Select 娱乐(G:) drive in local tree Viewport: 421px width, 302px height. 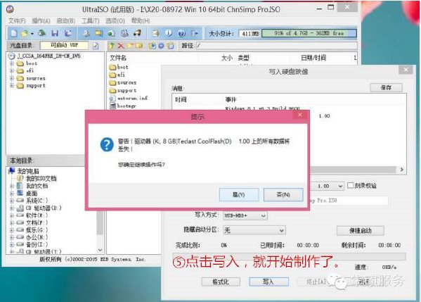37,230
